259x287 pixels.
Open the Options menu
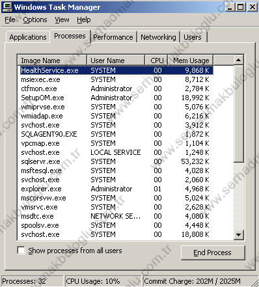click(35, 20)
